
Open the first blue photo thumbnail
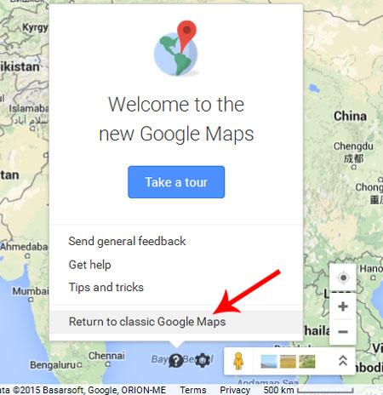269,362
